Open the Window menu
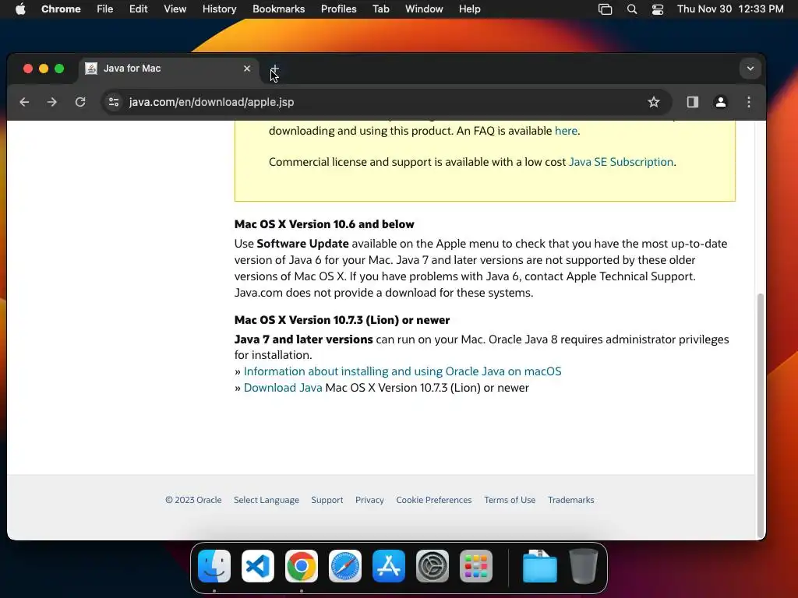 click(x=424, y=9)
